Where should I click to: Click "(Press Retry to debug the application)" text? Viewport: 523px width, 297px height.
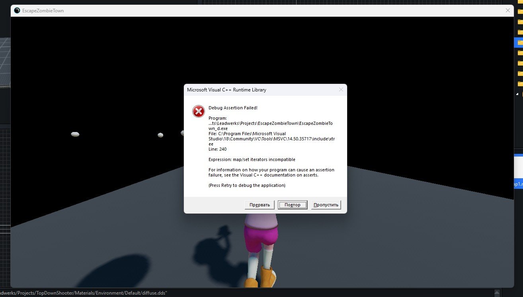[247, 185]
